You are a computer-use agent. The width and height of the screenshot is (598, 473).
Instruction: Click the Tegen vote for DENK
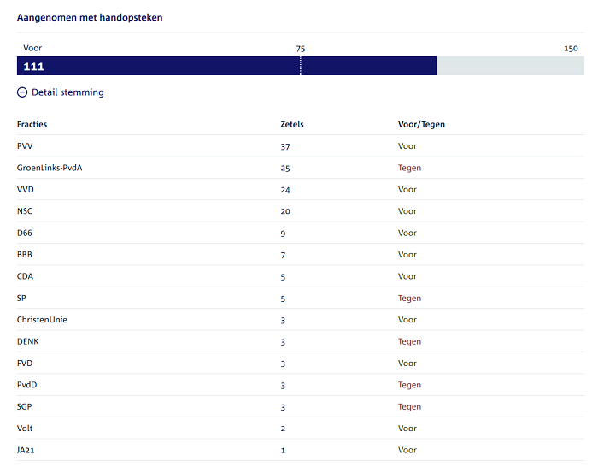pos(409,341)
